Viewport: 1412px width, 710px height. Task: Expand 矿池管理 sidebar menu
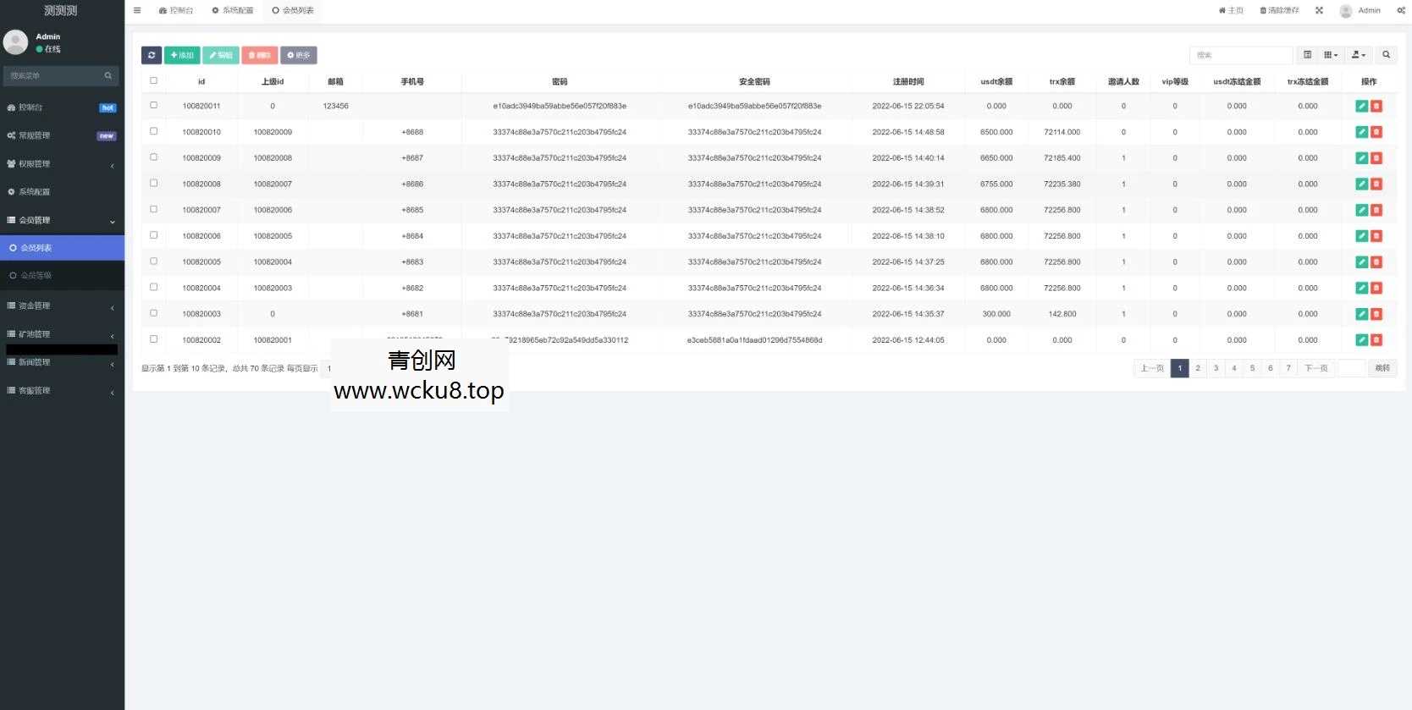pyautogui.click(x=62, y=334)
